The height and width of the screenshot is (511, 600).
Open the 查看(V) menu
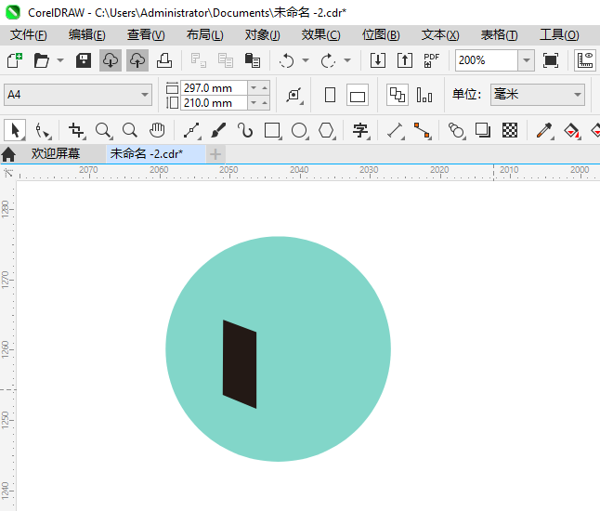tap(146, 35)
